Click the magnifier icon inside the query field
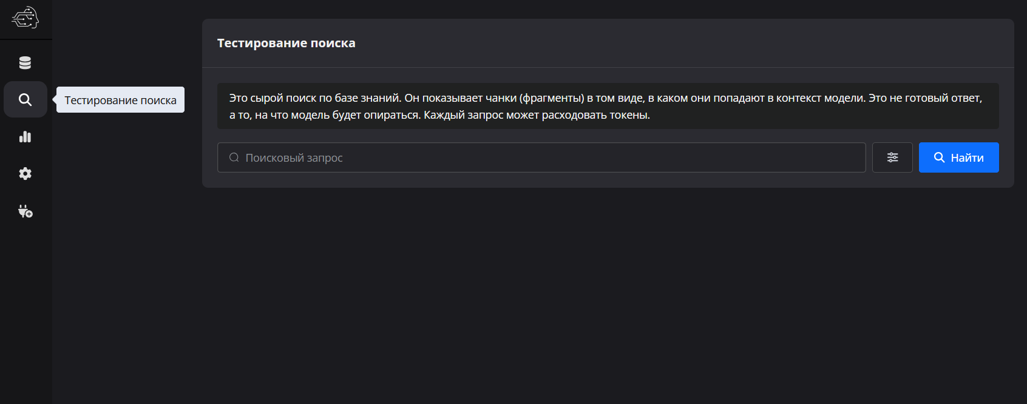Viewport: 1027px width, 404px height. [234, 157]
